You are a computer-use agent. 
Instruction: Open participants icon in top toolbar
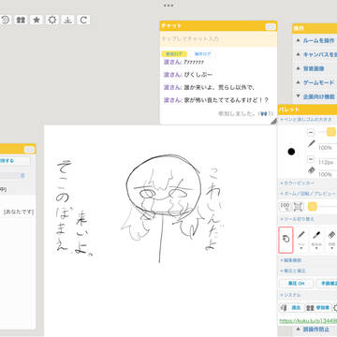click(x=21, y=20)
